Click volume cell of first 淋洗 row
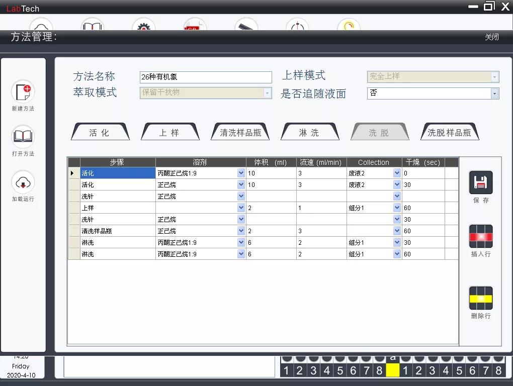513x386 pixels. [x=271, y=243]
